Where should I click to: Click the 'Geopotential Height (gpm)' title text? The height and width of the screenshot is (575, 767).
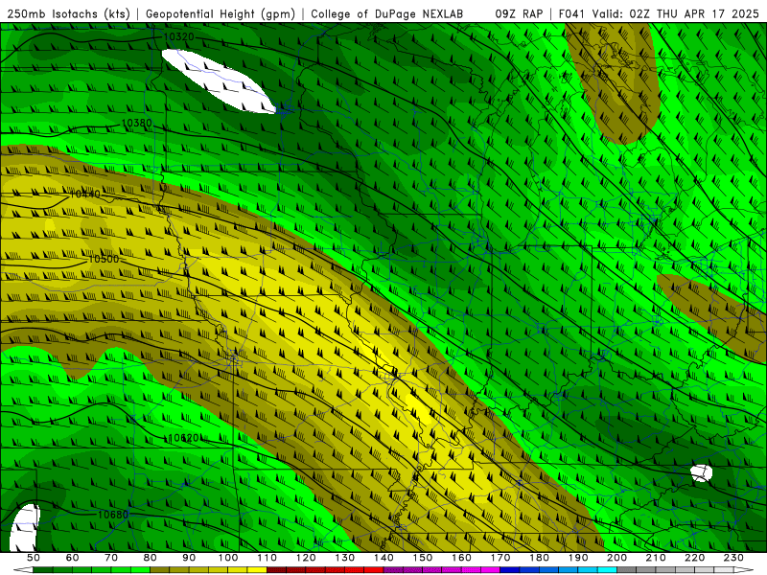pos(221,13)
